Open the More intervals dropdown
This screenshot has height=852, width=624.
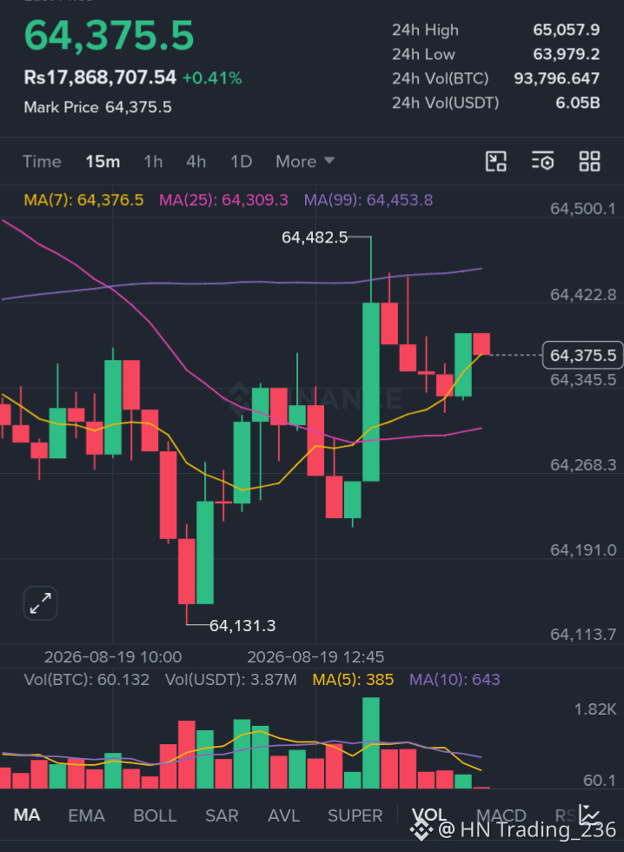tap(305, 162)
